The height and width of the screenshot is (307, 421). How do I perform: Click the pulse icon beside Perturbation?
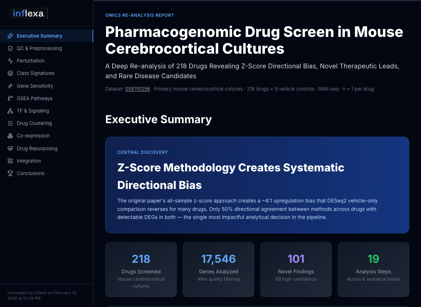(10, 61)
